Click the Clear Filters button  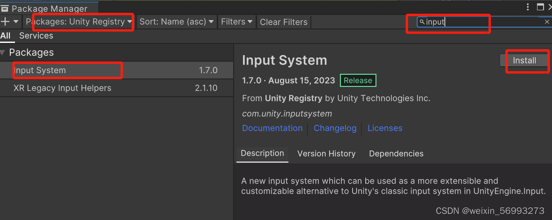click(284, 22)
